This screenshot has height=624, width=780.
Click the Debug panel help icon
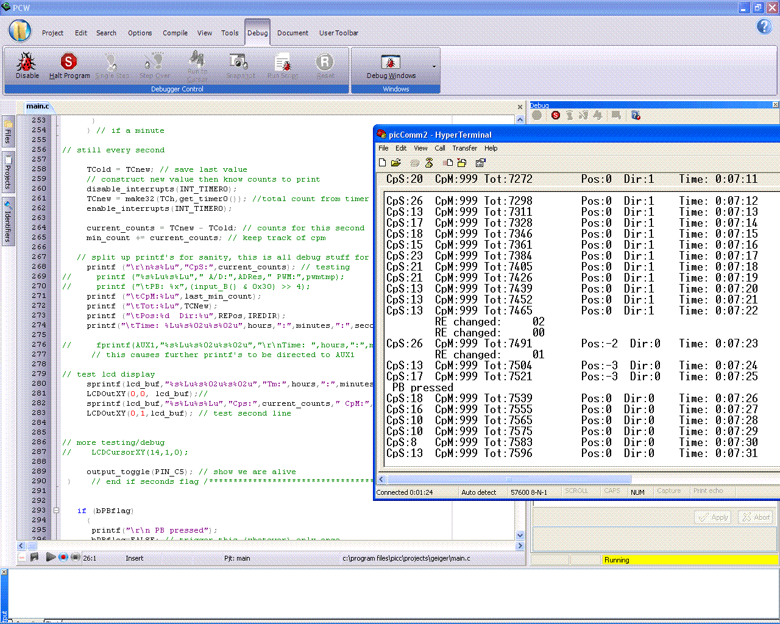(x=636, y=115)
